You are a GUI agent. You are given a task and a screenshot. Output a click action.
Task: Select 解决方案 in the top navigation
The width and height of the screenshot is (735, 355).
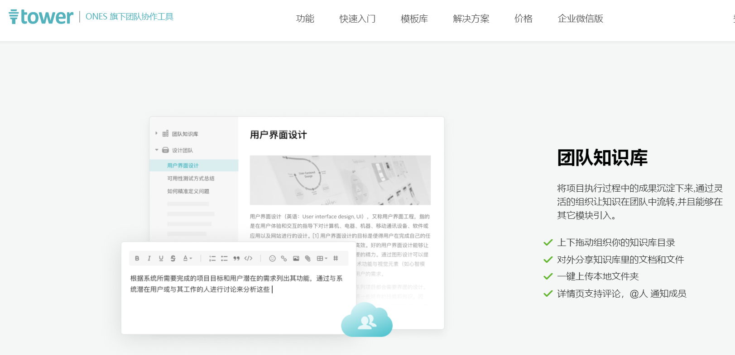pos(471,19)
